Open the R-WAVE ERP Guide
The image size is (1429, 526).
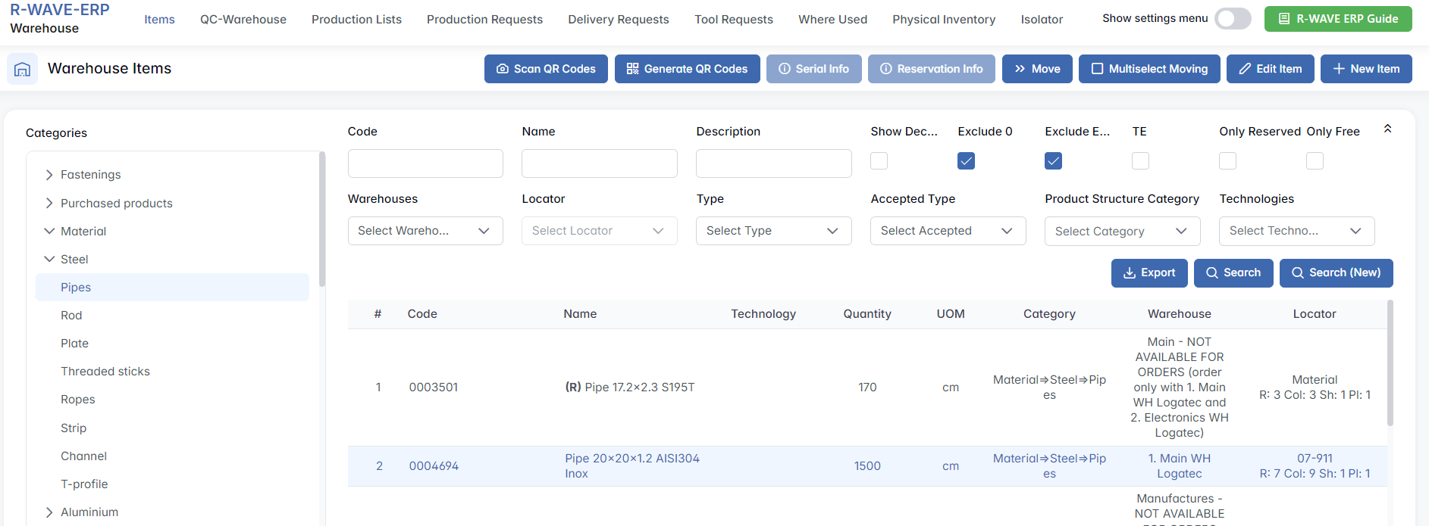click(1337, 19)
